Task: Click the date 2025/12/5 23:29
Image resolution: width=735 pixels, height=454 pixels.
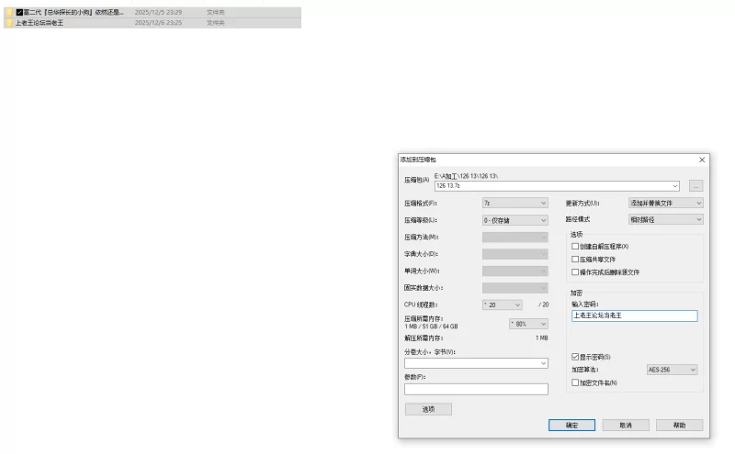Action: pyautogui.click(x=158, y=12)
